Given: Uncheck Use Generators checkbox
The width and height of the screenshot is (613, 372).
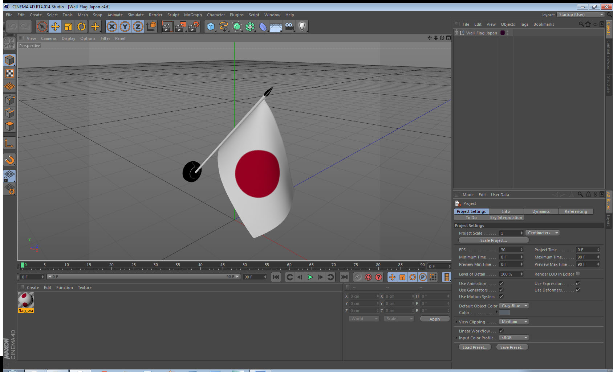Looking at the screenshot, I should point(501,290).
